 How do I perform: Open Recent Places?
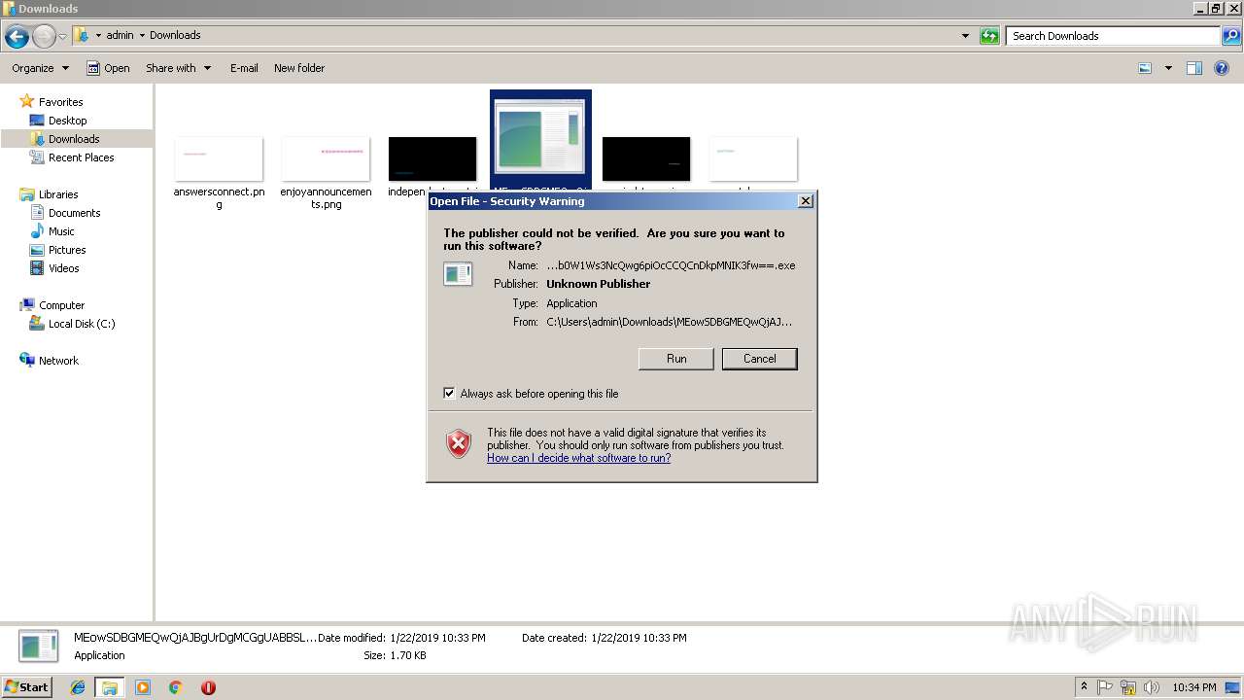tap(81, 157)
